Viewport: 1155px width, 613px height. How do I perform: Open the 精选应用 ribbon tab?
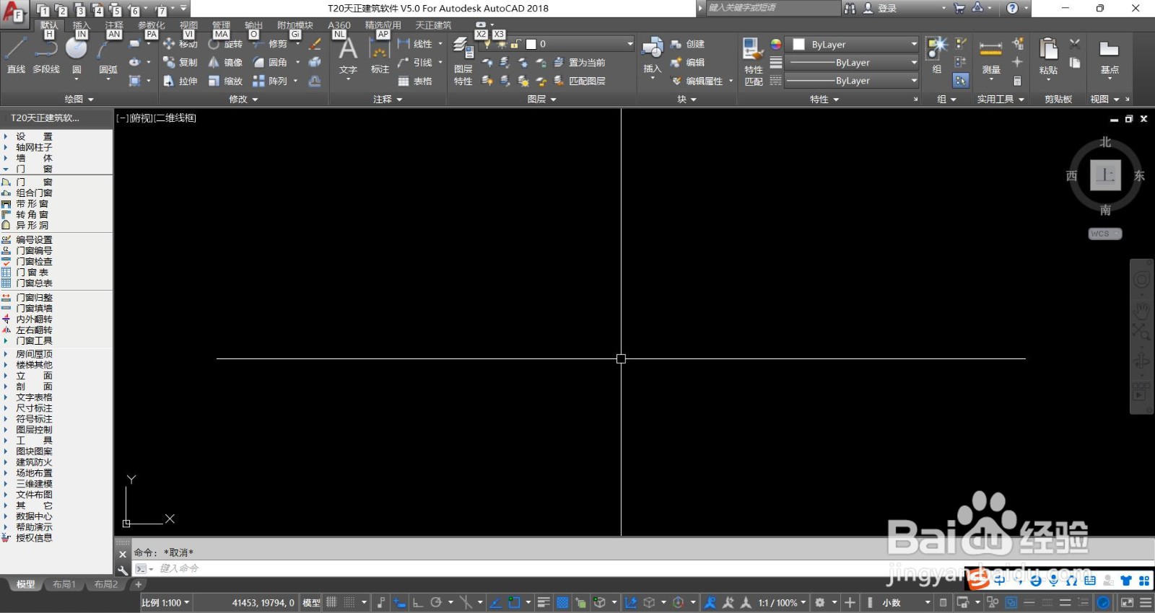click(383, 25)
